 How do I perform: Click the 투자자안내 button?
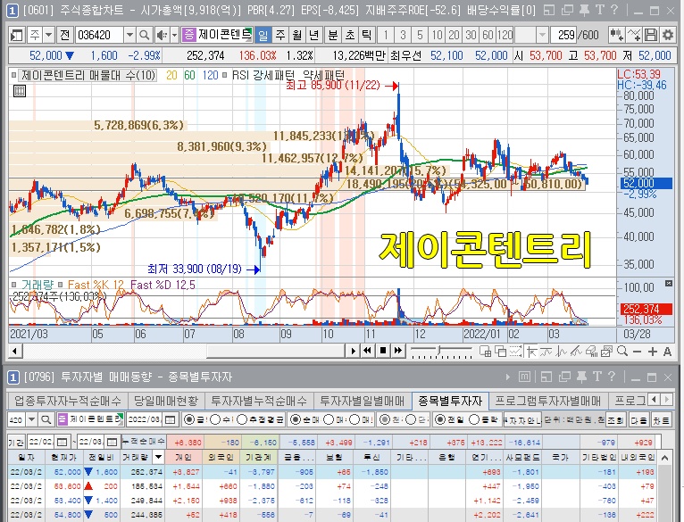point(521,420)
